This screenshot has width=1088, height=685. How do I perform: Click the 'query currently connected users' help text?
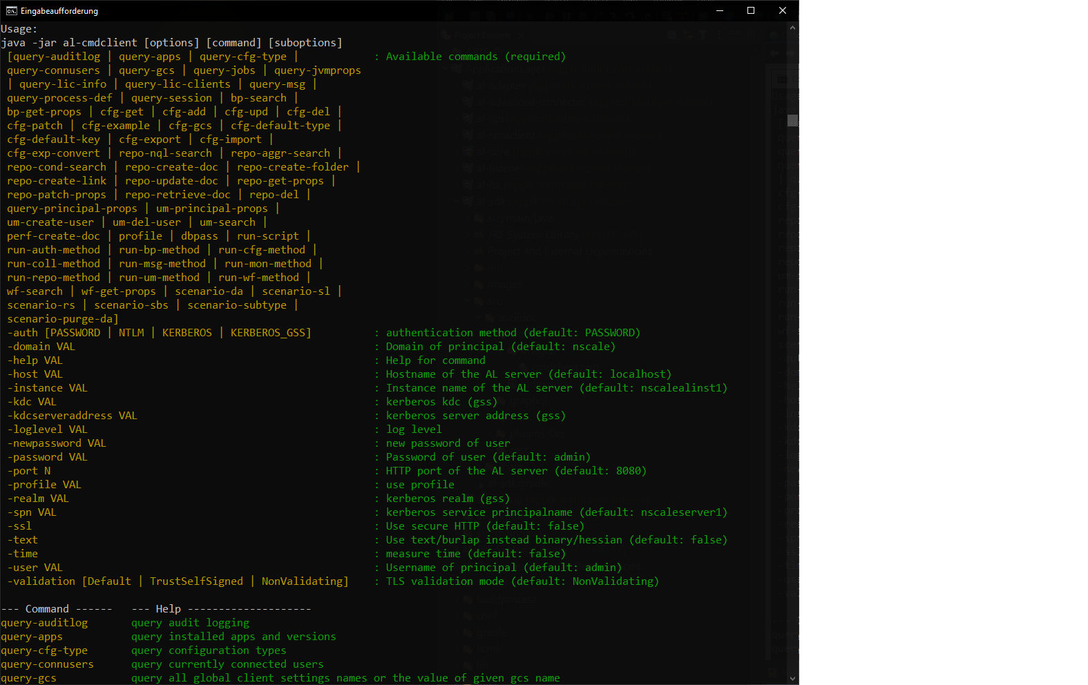click(227, 664)
